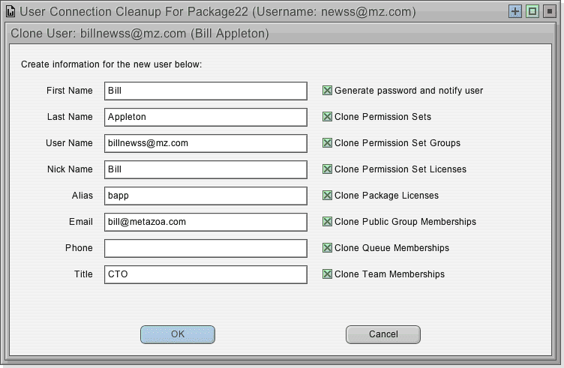Image resolution: width=564 pixels, height=368 pixels.
Task: Toggle Clone Permission Sets checkbox
Action: coord(327,117)
